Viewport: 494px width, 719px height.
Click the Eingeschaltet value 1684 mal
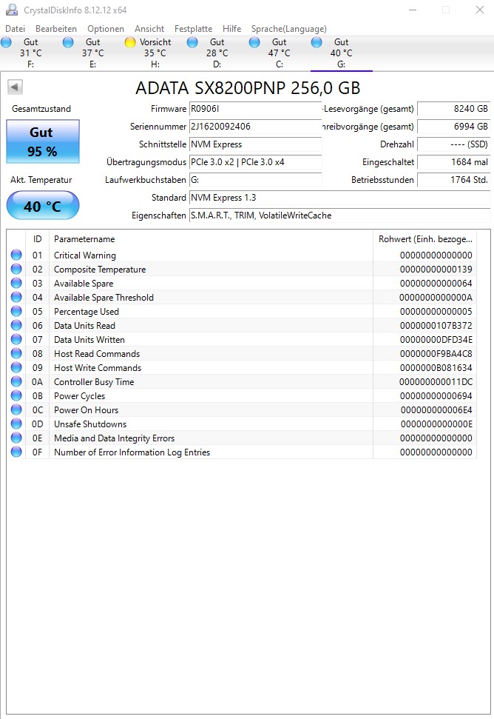(x=454, y=162)
